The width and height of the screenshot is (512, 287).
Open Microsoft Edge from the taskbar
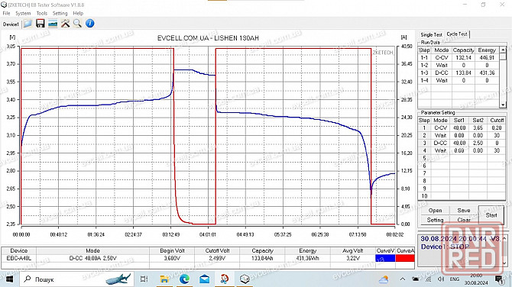click(184, 279)
